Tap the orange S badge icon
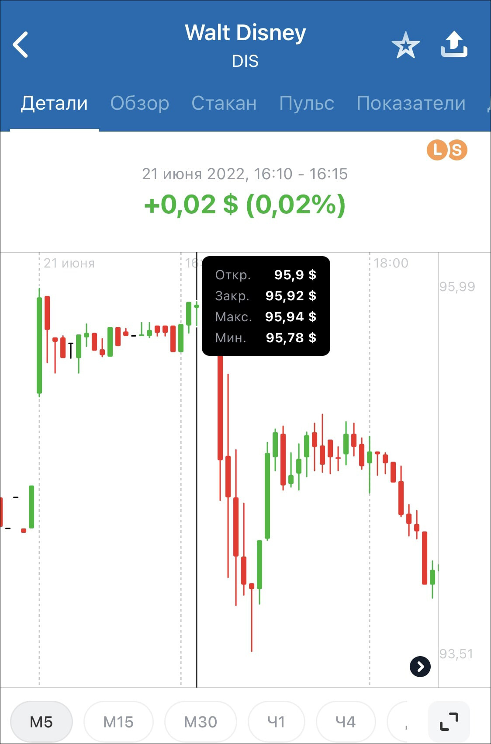This screenshot has height=744, width=491. (457, 150)
